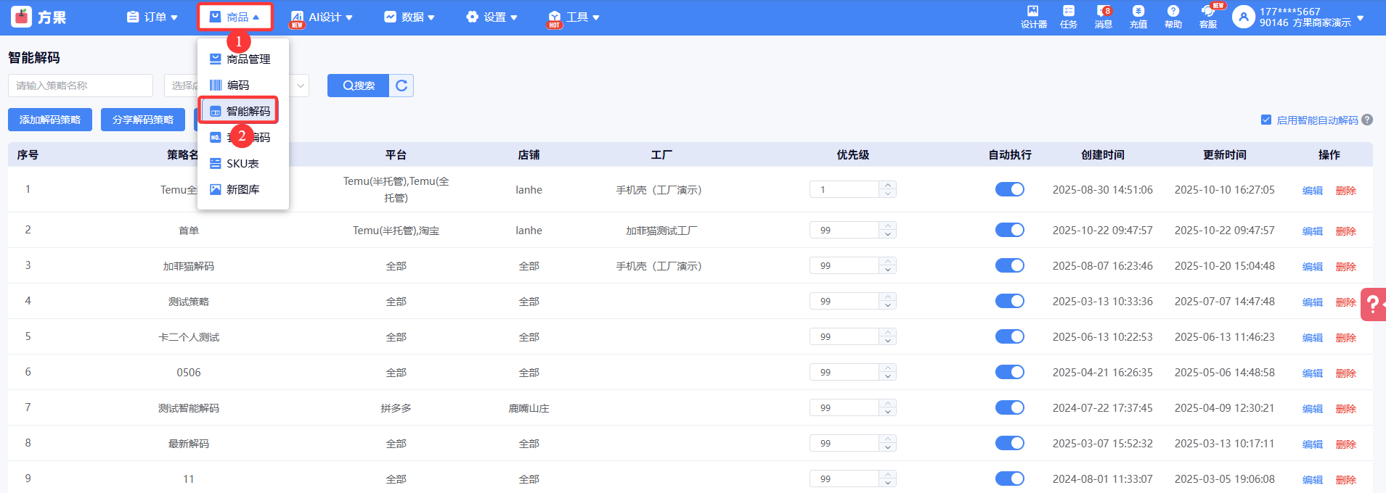Expand the 设置 settings dropdown menu
The image size is (1386, 493).
pyautogui.click(x=492, y=17)
